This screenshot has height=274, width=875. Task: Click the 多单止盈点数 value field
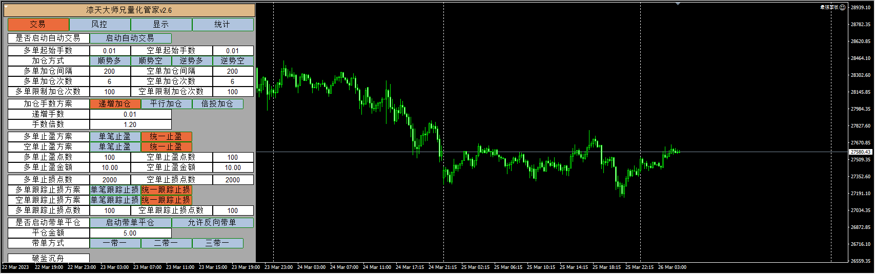point(110,157)
